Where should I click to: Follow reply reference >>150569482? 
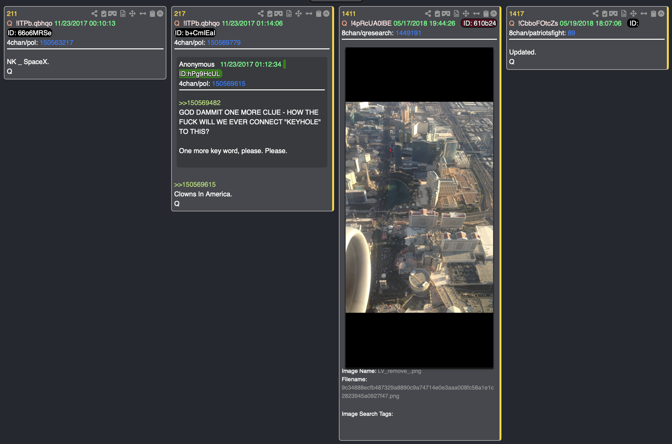200,103
